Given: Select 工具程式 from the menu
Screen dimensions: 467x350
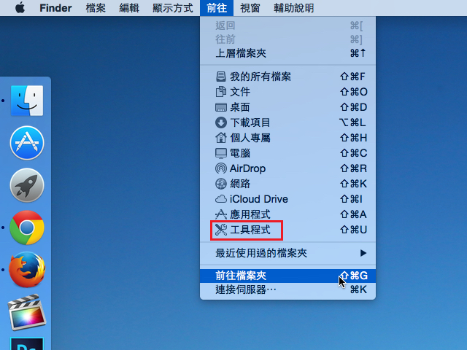Looking at the screenshot, I should 250,230.
